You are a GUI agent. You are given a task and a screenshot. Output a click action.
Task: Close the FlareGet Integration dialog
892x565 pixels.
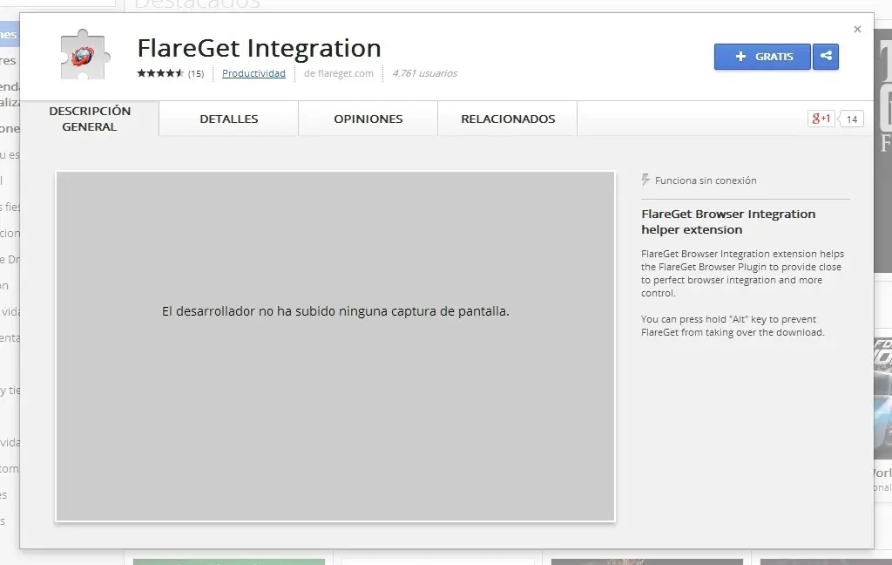tap(857, 29)
